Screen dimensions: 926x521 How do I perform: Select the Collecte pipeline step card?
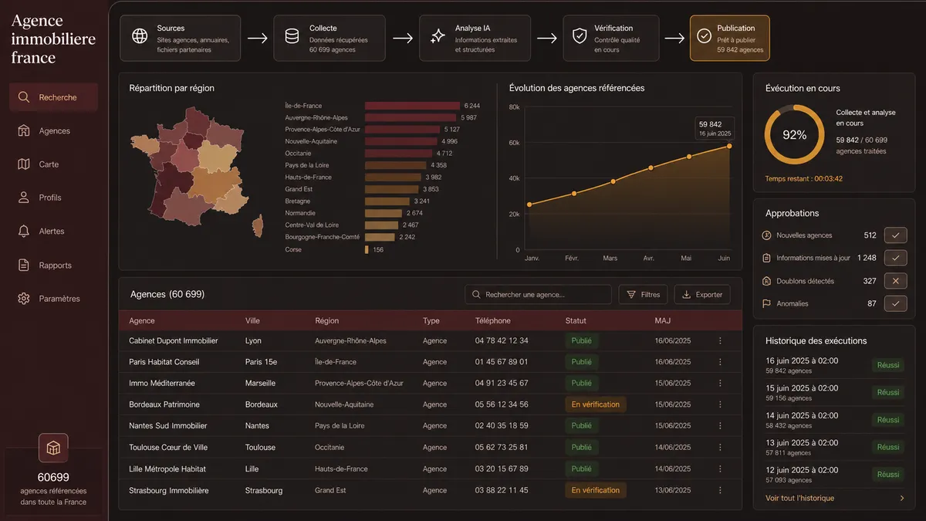pyautogui.click(x=330, y=38)
